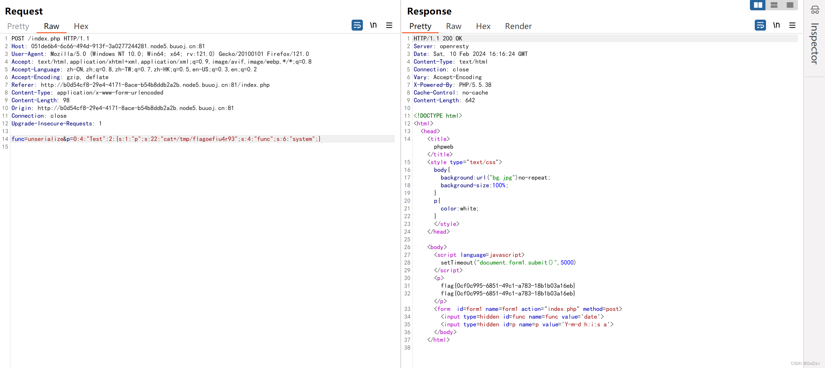The image size is (825, 368).
Task: Click the Referer header line
Action: 141,85
